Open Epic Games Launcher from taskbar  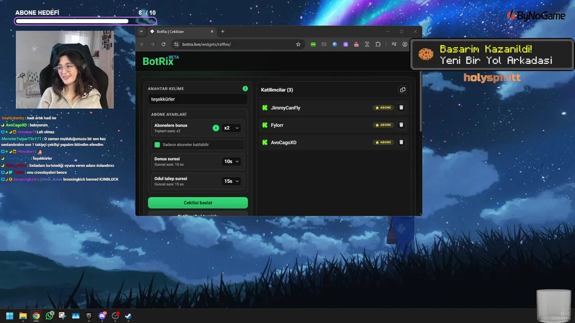pos(89,316)
